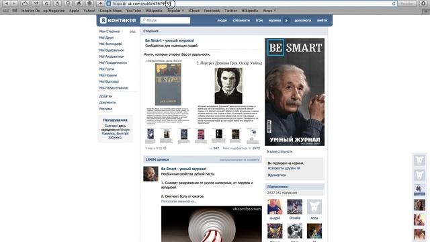This screenshot has height=242, width=430.
Task: Open Додатки in left menu
Action: [105, 96]
